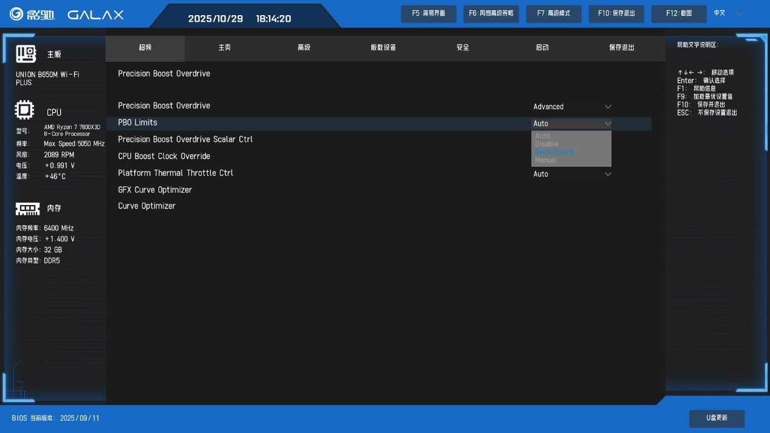Select Motherboard in the PBO Limits list
The height and width of the screenshot is (433, 770).
[554, 152]
